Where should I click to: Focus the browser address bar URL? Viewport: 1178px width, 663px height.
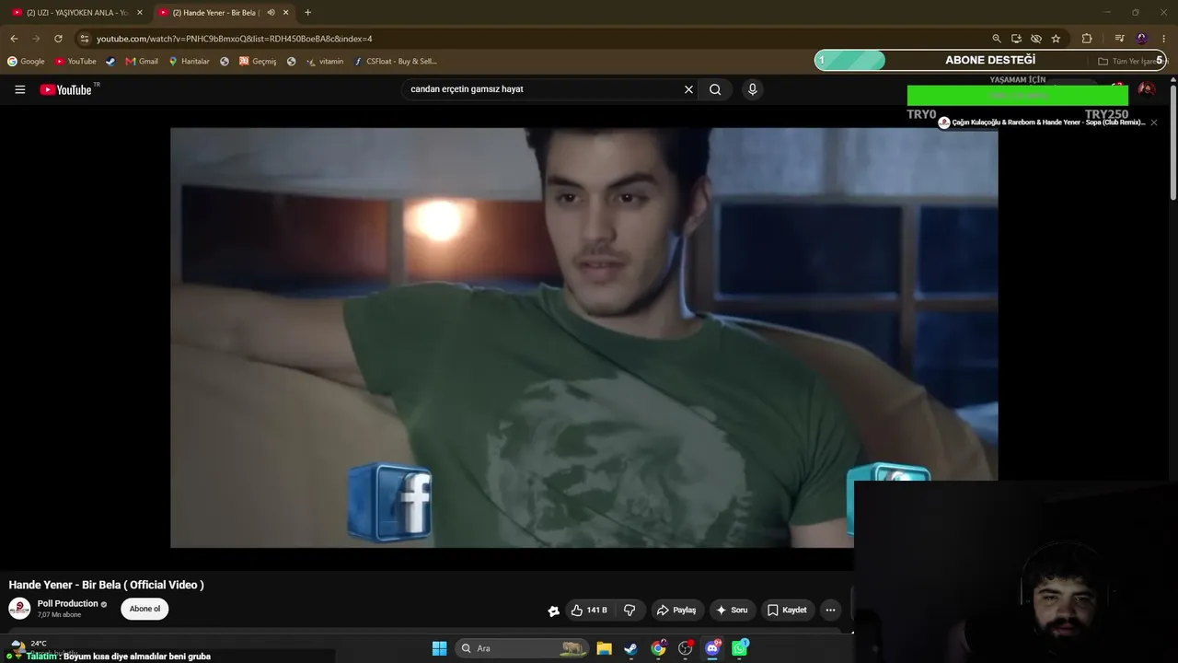235,39
